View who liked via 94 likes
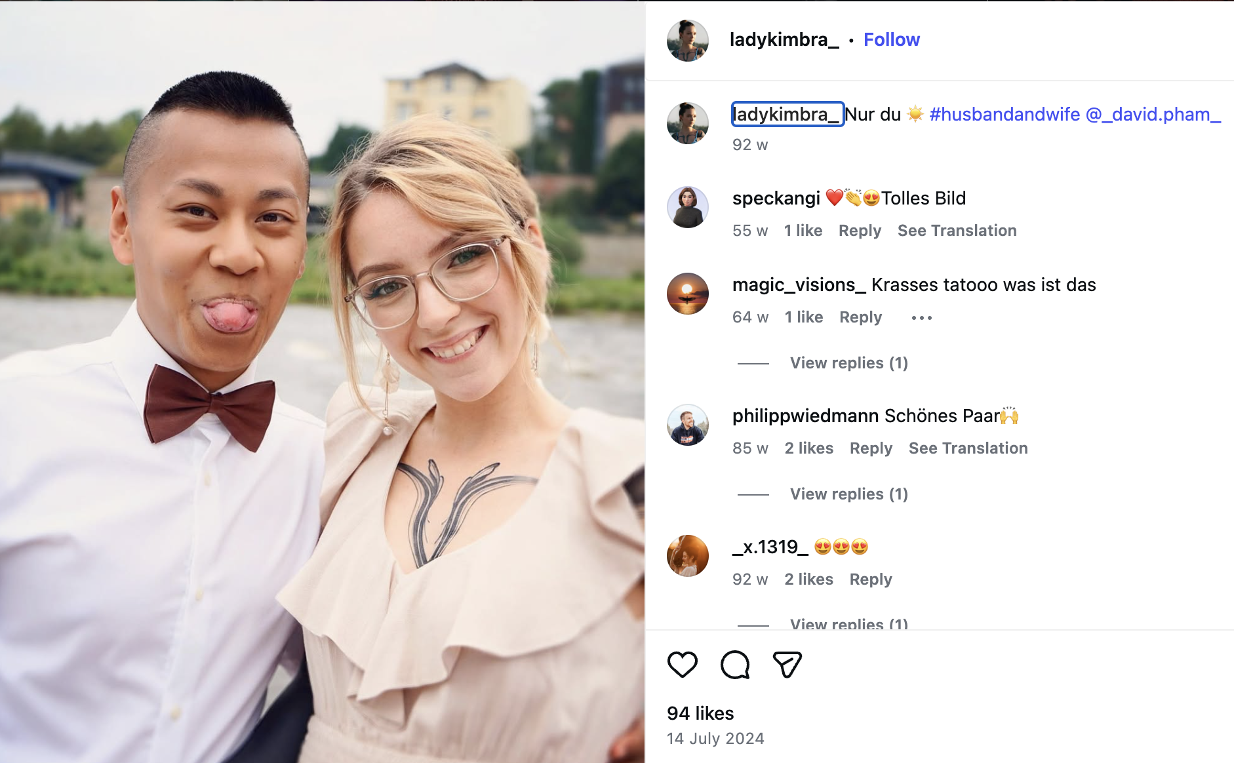 [700, 713]
